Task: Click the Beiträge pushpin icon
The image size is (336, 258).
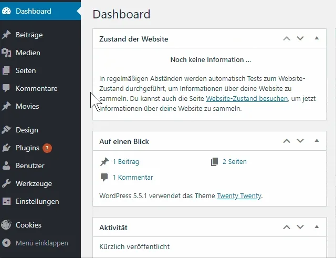Action: (x=6, y=35)
